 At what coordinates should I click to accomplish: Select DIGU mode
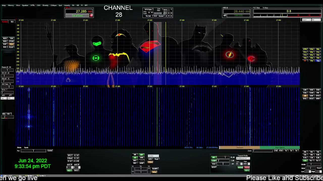click(x=311, y=99)
